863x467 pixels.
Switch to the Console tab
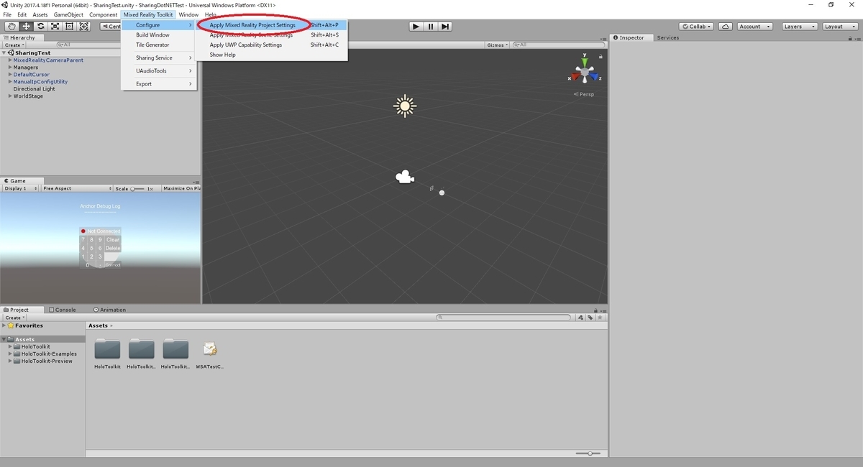[x=62, y=310]
